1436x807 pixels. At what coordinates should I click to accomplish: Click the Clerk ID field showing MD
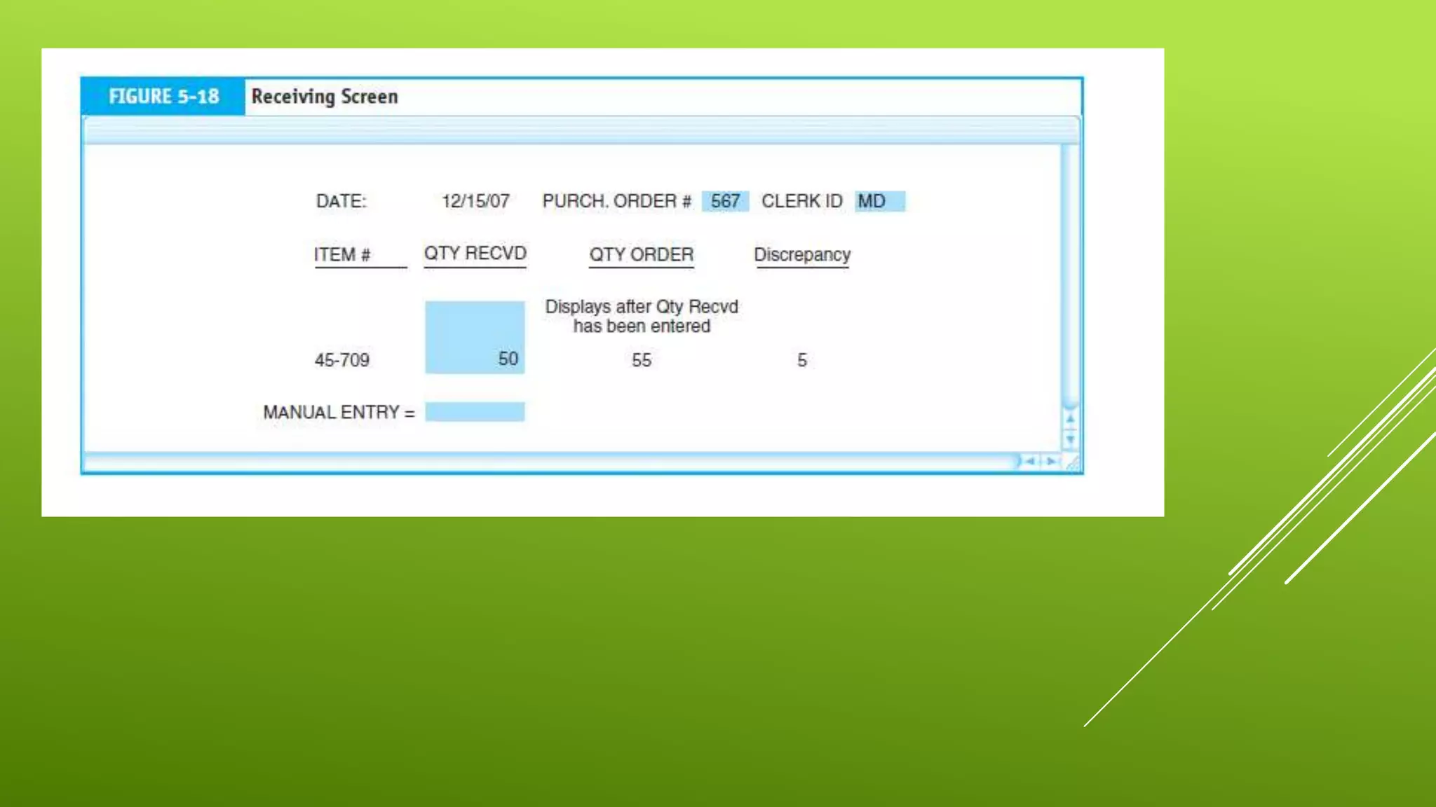coord(879,202)
